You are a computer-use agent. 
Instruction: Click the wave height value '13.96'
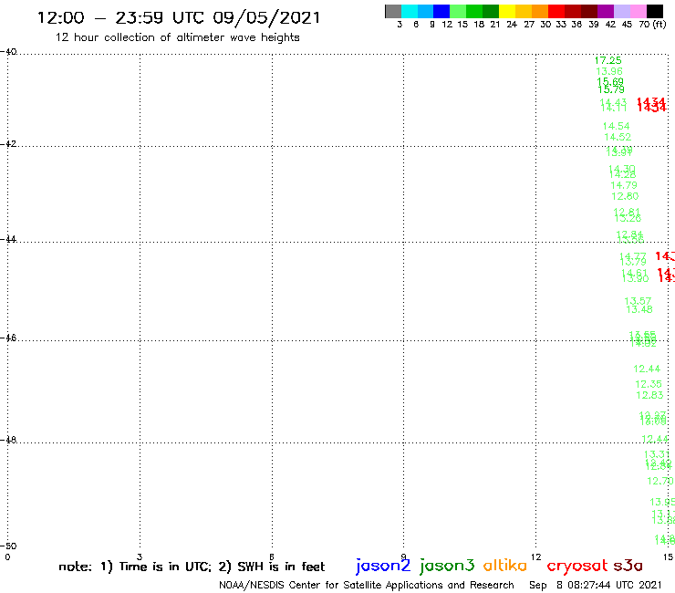pos(609,71)
